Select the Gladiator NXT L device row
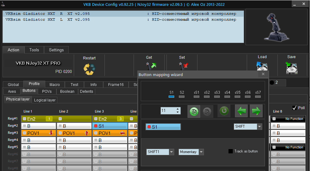310x171 pixels. [x=123, y=19]
